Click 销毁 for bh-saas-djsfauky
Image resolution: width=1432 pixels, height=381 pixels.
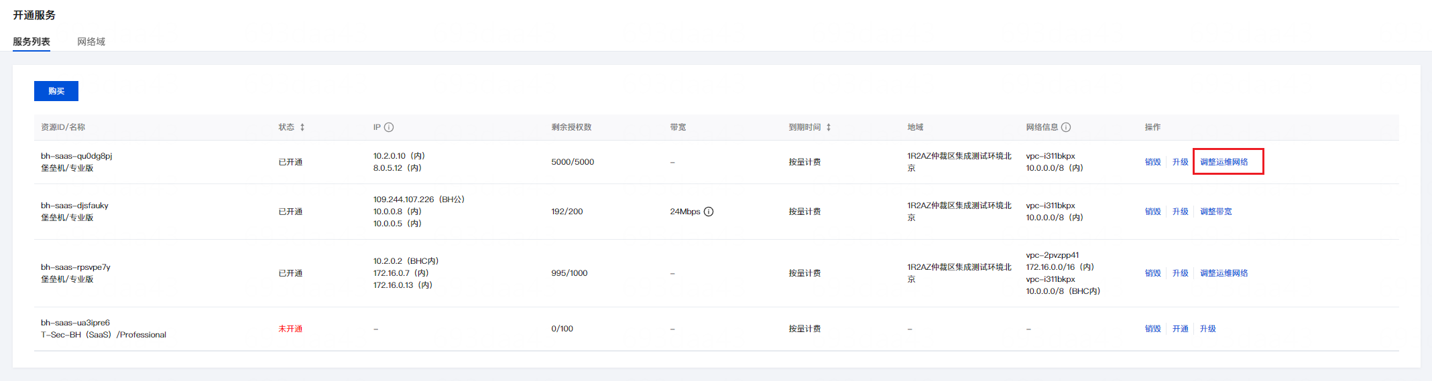1152,212
